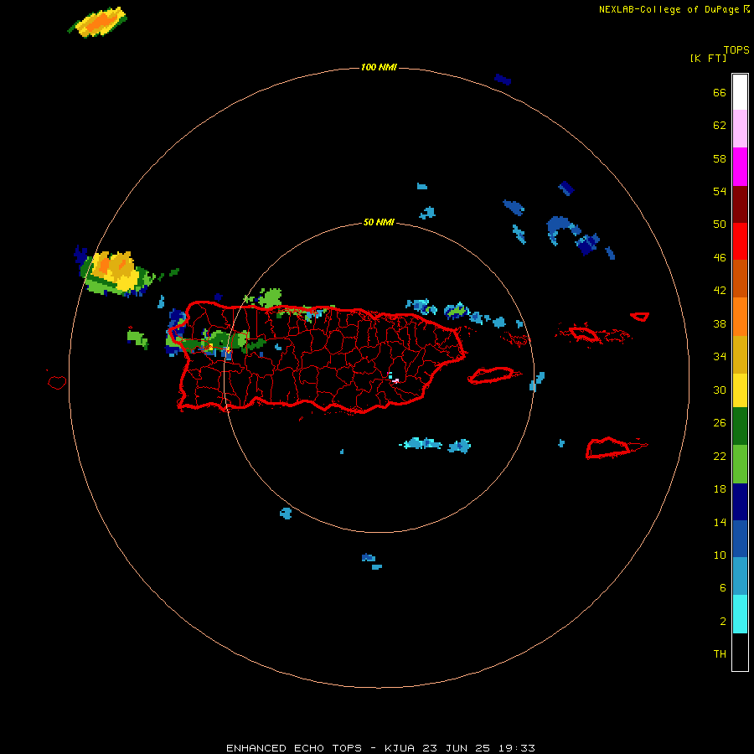Click the legend value 50
This screenshot has width=754, height=754.
pyautogui.click(x=720, y=225)
